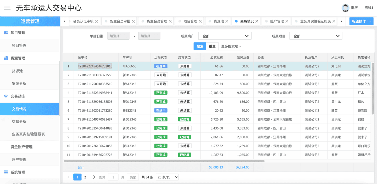Close the 账户管理 tab
The height and width of the screenshot is (184, 377).
(287, 21)
